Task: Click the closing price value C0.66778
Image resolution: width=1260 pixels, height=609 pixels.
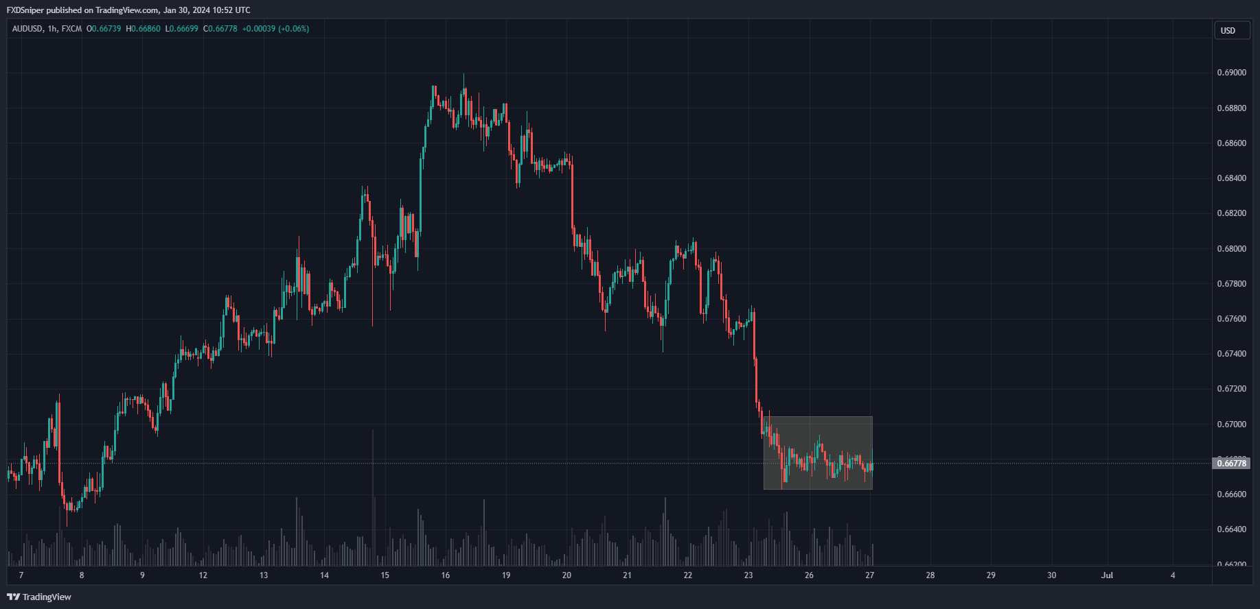Action: click(220, 29)
